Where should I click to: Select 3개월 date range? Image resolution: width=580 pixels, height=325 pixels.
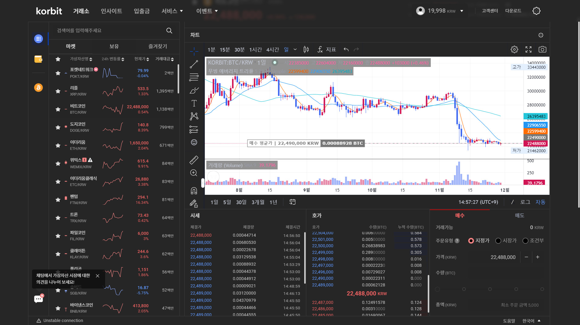point(258,202)
